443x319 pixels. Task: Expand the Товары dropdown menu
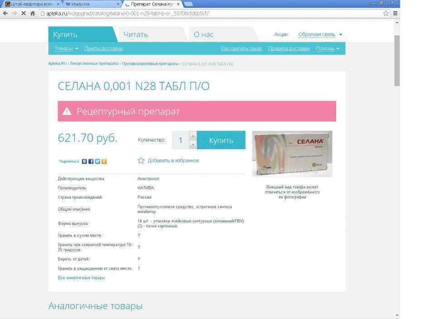coord(66,49)
